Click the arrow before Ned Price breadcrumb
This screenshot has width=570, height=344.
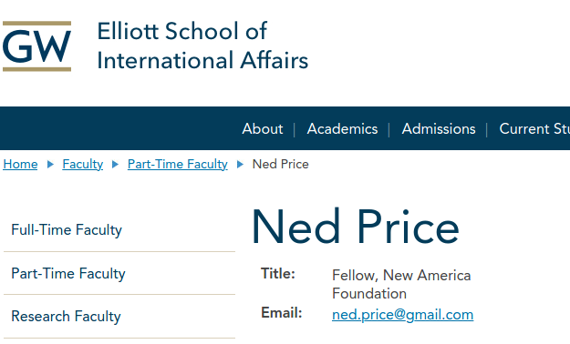(240, 165)
